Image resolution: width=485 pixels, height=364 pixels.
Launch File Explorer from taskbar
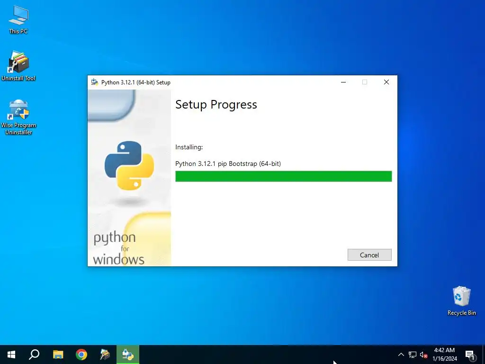(58, 355)
